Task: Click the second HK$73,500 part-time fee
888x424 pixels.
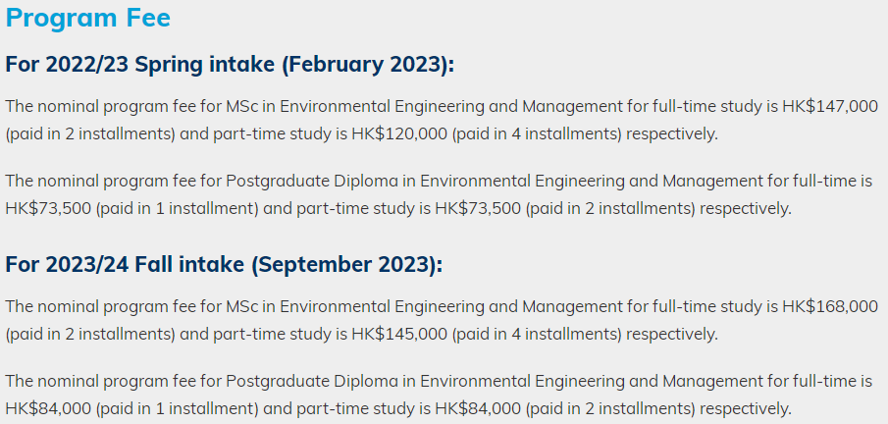Action: (478, 209)
